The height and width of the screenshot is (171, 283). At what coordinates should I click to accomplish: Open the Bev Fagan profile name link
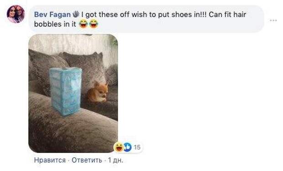[52, 15]
